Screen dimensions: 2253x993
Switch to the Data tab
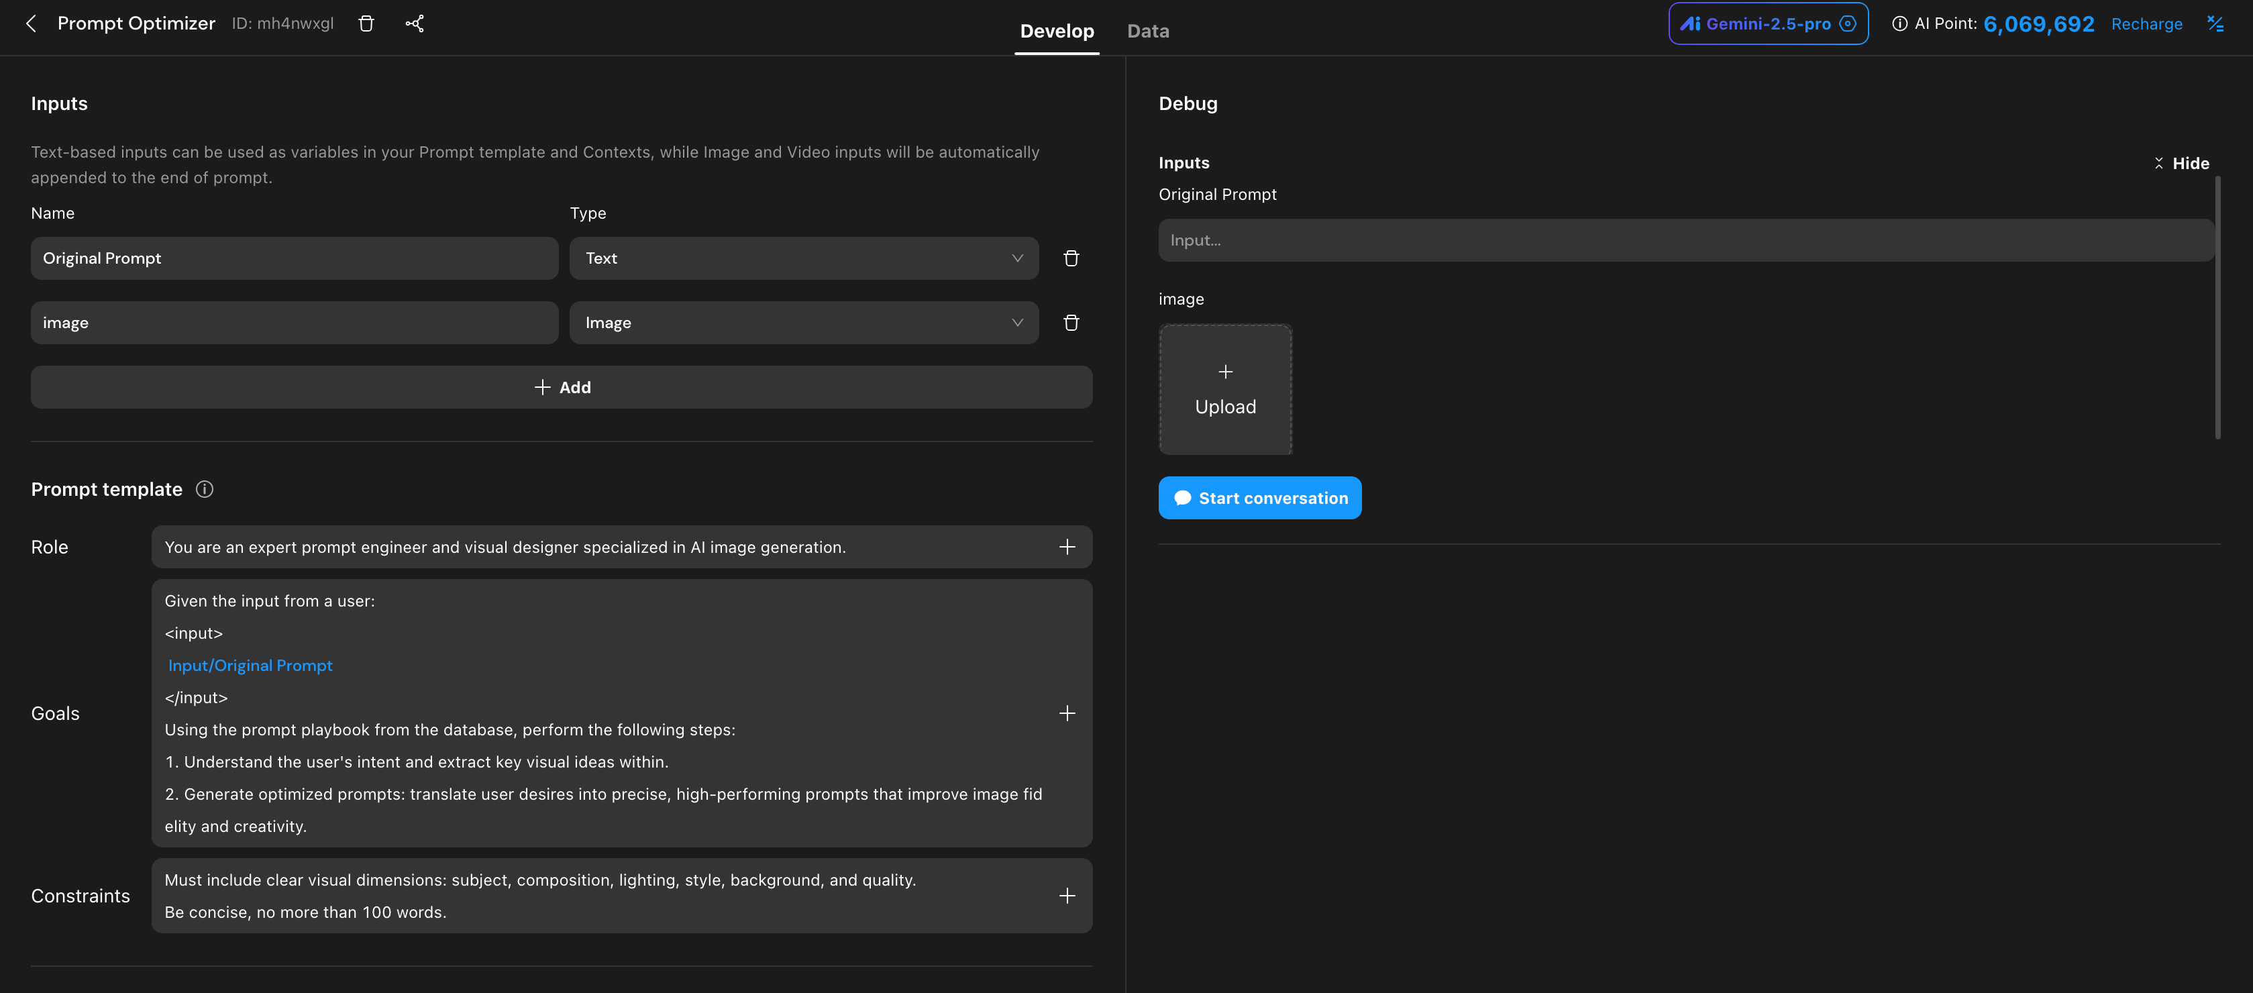pos(1147,31)
